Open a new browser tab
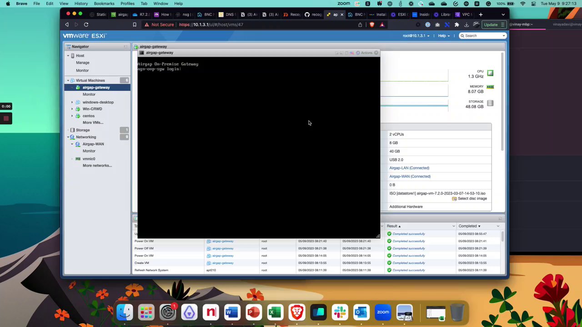The width and height of the screenshot is (582, 327). point(481,15)
